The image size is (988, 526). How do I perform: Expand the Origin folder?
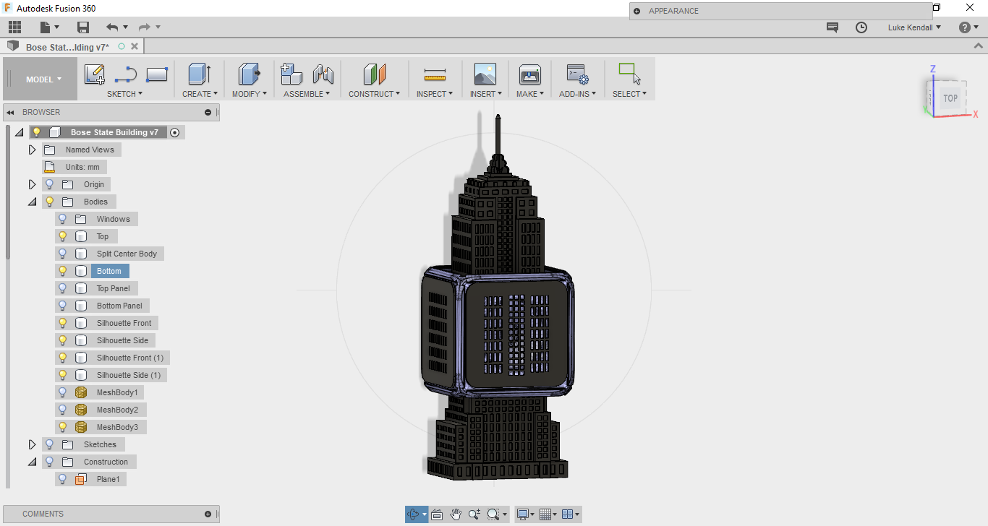(32, 184)
